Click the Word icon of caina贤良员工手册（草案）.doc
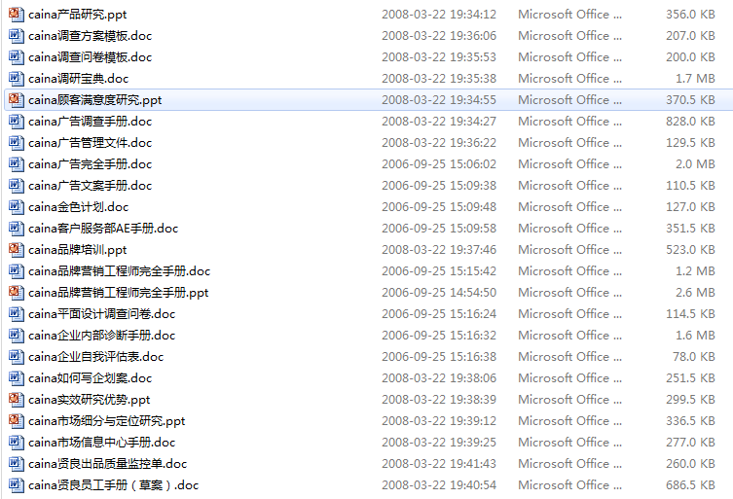Viewport: 733px width, 499px height. (16, 485)
